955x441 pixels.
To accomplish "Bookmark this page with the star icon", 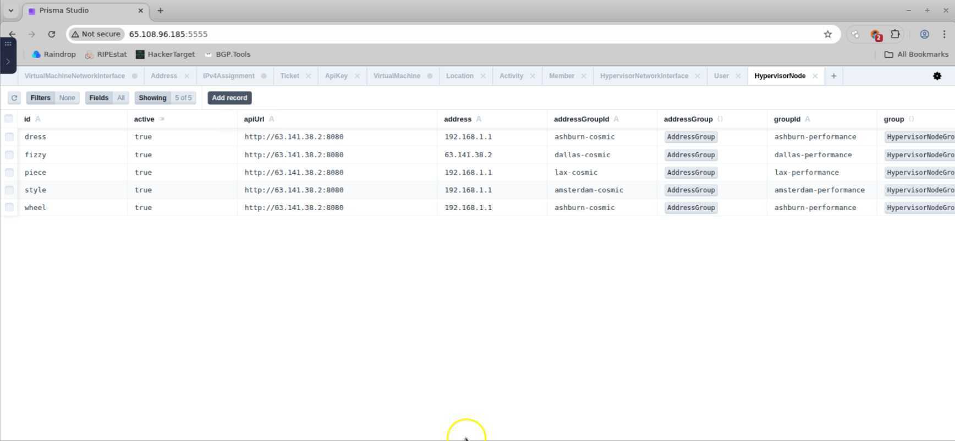I will click(x=828, y=34).
